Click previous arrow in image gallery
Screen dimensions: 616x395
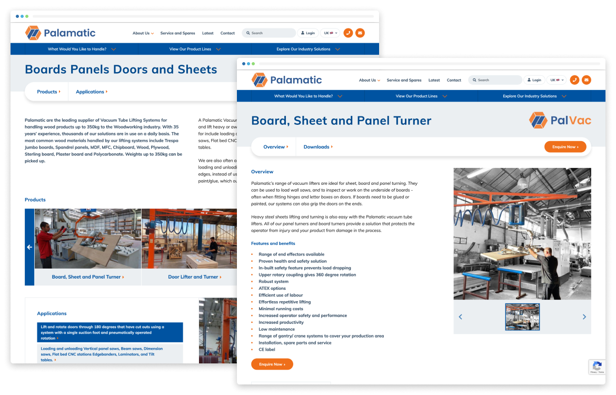point(461,317)
